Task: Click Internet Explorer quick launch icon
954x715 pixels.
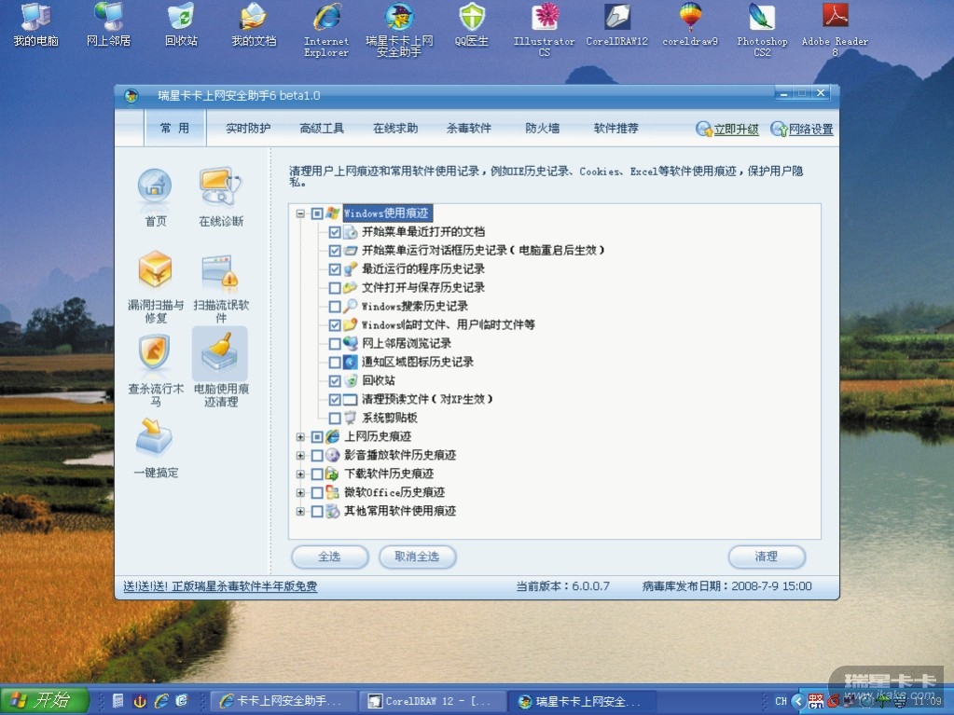Action: pyautogui.click(x=161, y=701)
